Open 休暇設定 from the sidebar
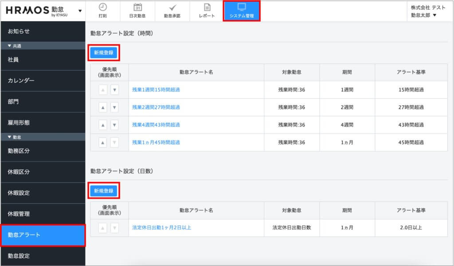The image size is (454, 266). click(x=43, y=193)
